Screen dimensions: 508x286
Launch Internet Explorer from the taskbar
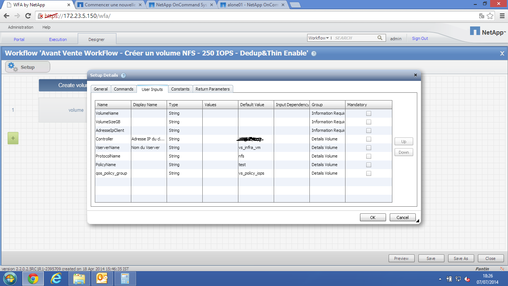[x=56, y=279]
